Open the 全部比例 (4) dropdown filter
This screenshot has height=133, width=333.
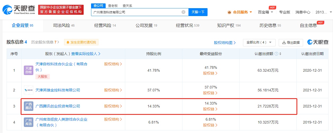[259, 42]
